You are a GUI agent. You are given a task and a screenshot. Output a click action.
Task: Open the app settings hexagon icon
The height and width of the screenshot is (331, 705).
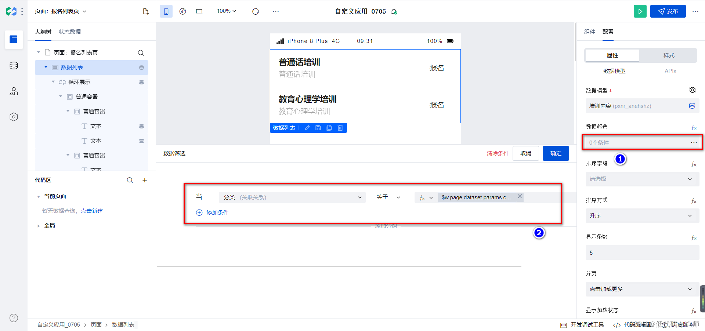pos(14,117)
